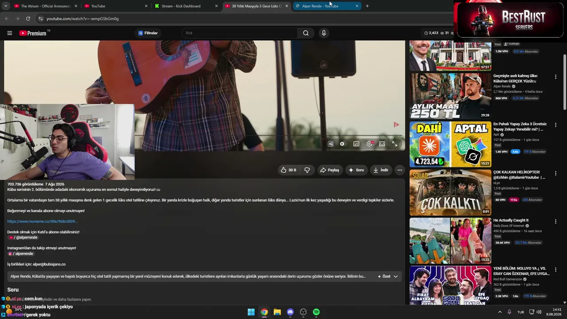Open the alperrende Instagram link
This screenshot has width=567, height=319.
pyautogui.click(x=21, y=254)
